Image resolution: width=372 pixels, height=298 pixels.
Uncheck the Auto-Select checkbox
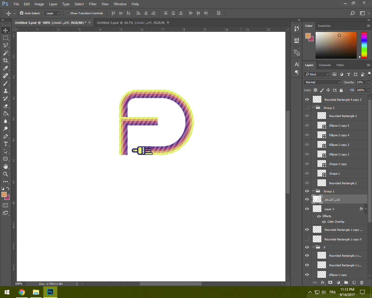tap(22, 13)
